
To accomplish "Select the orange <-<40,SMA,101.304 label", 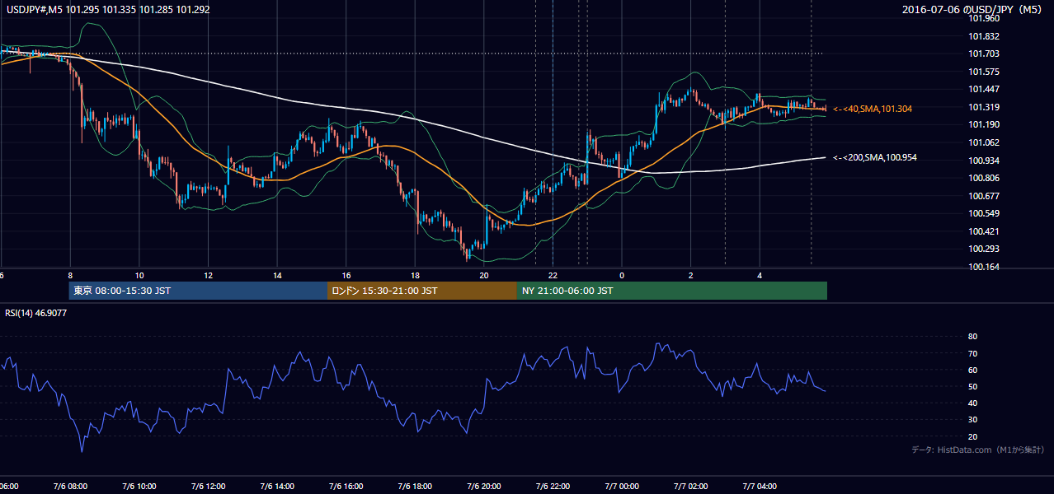I will click(x=873, y=109).
